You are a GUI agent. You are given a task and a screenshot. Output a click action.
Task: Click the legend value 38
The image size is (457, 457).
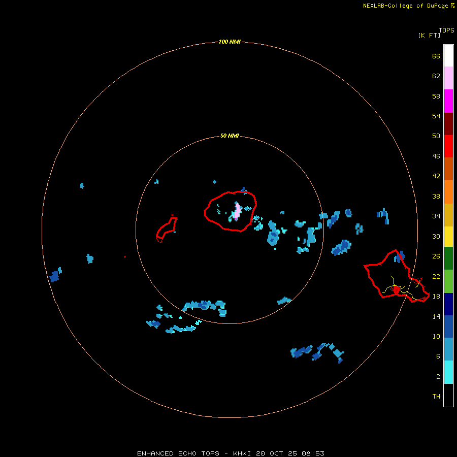436,196
